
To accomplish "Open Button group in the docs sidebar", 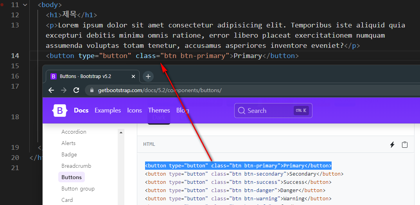I will 78,189.
